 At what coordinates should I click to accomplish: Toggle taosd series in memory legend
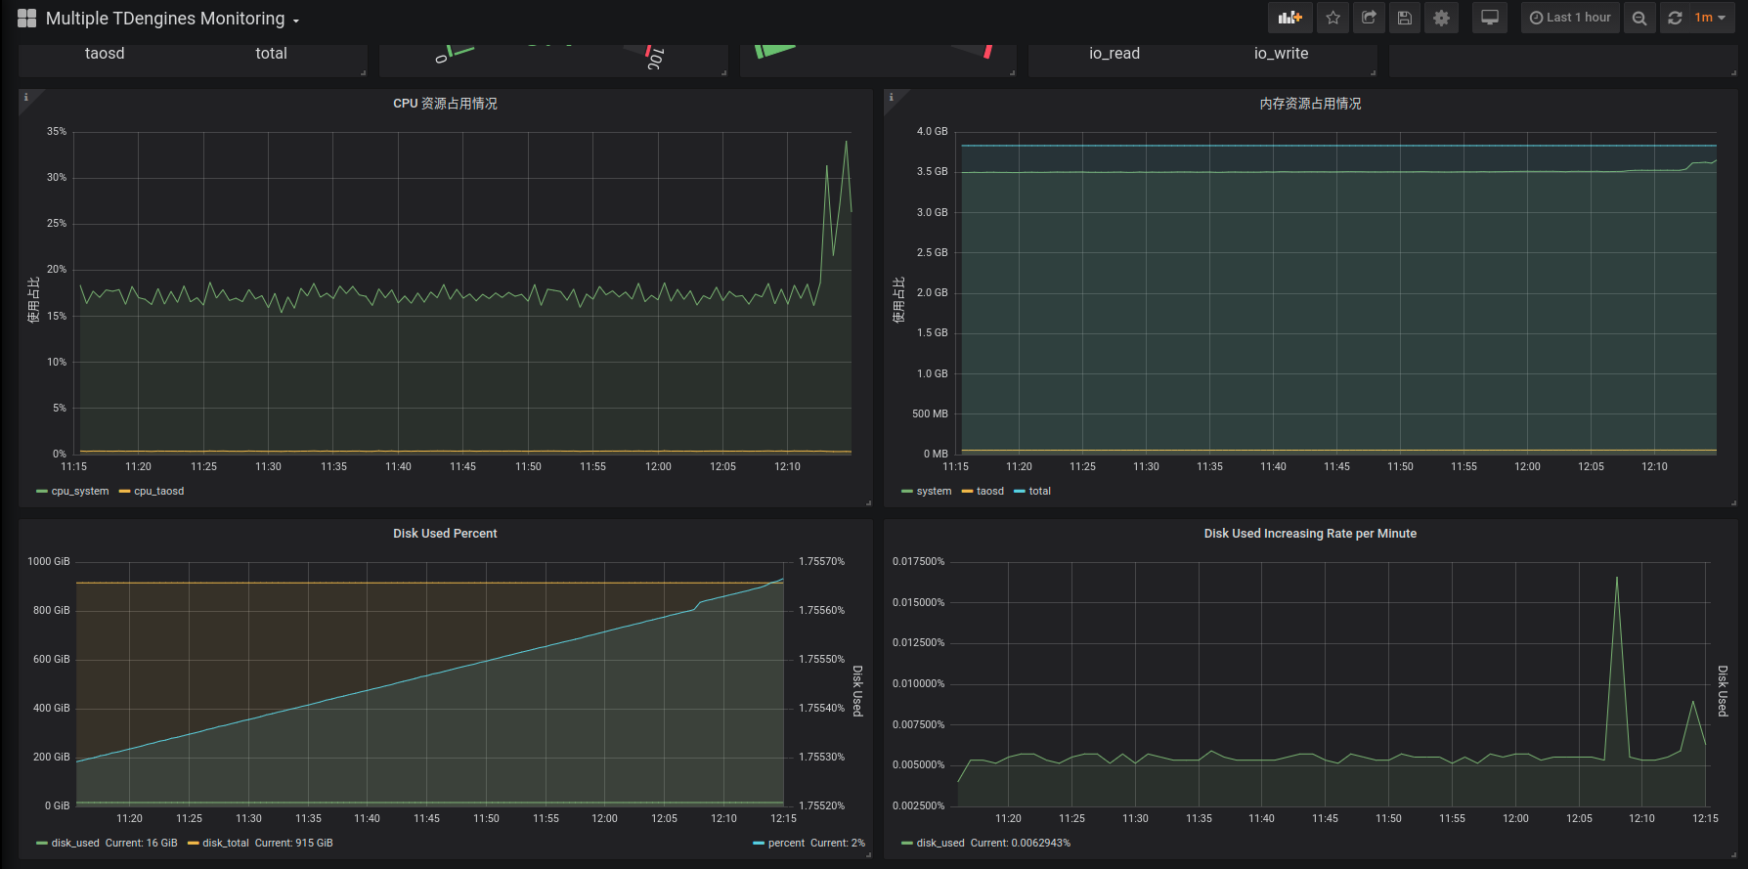click(990, 492)
